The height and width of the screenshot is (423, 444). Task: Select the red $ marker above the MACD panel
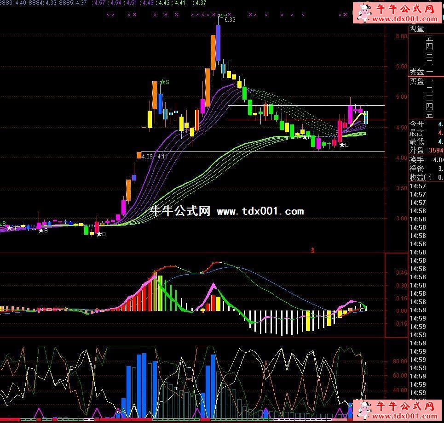coord(313,250)
